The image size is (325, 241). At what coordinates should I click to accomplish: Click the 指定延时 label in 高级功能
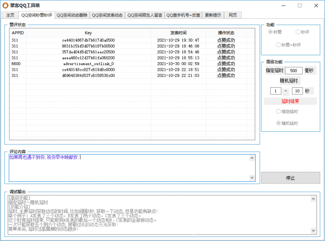pyautogui.click(x=274, y=70)
